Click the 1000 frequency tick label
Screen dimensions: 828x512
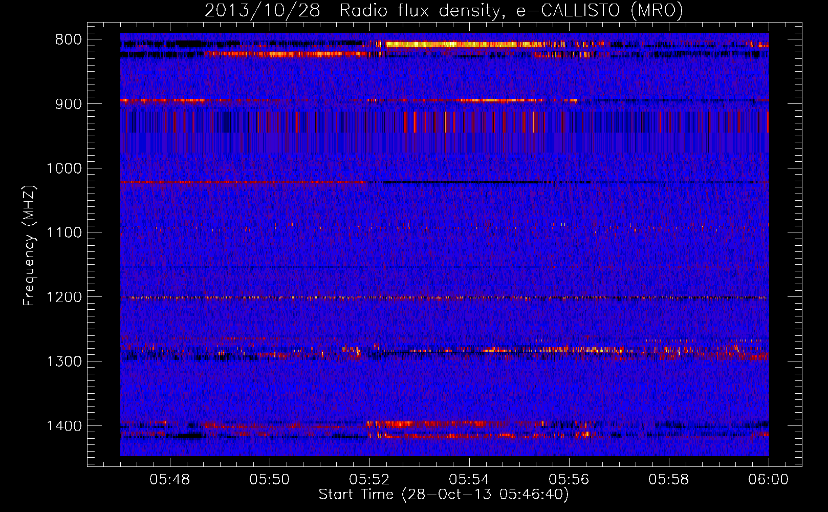click(64, 168)
